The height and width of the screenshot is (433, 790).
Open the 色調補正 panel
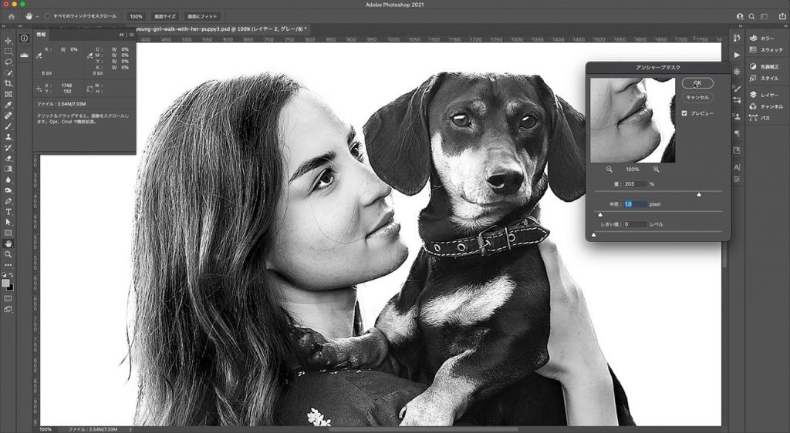point(764,66)
